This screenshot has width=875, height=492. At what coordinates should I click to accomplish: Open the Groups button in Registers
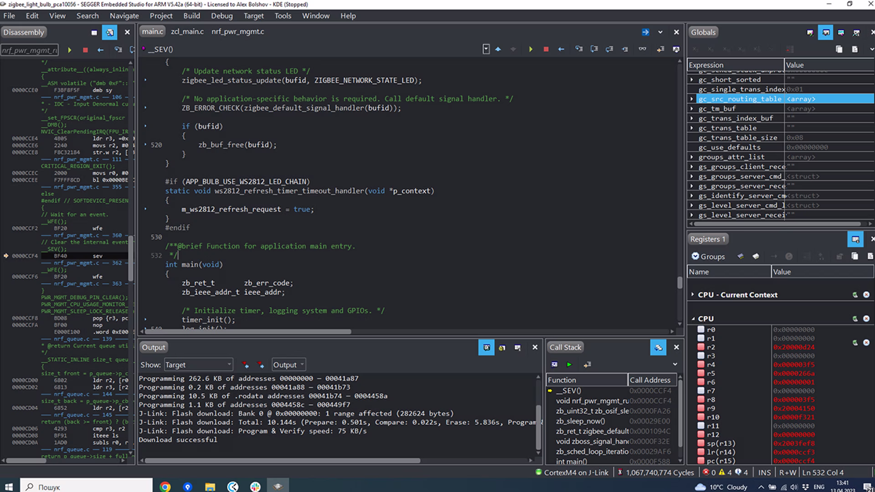point(708,256)
